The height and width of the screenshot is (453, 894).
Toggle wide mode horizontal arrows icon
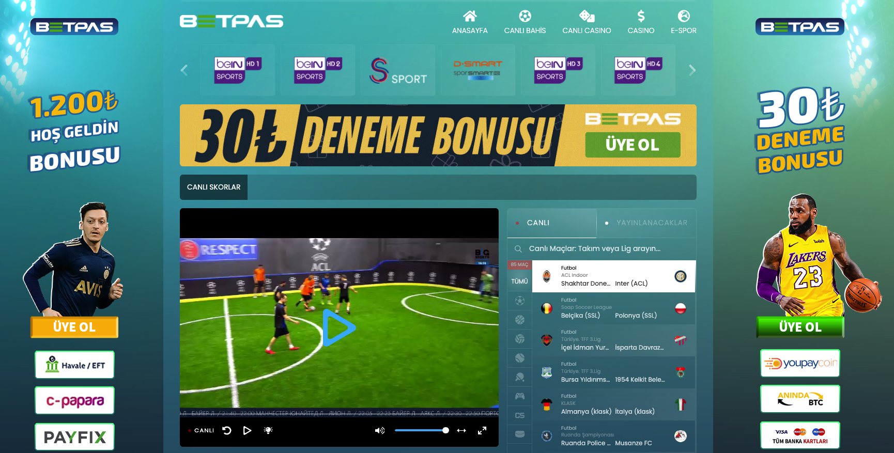pyautogui.click(x=461, y=430)
